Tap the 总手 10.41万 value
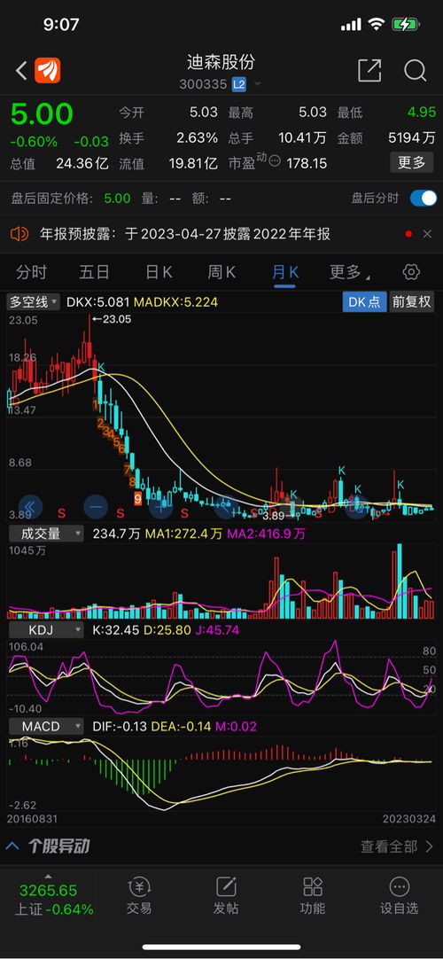This screenshot has width=443, height=959. click(x=302, y=138)
